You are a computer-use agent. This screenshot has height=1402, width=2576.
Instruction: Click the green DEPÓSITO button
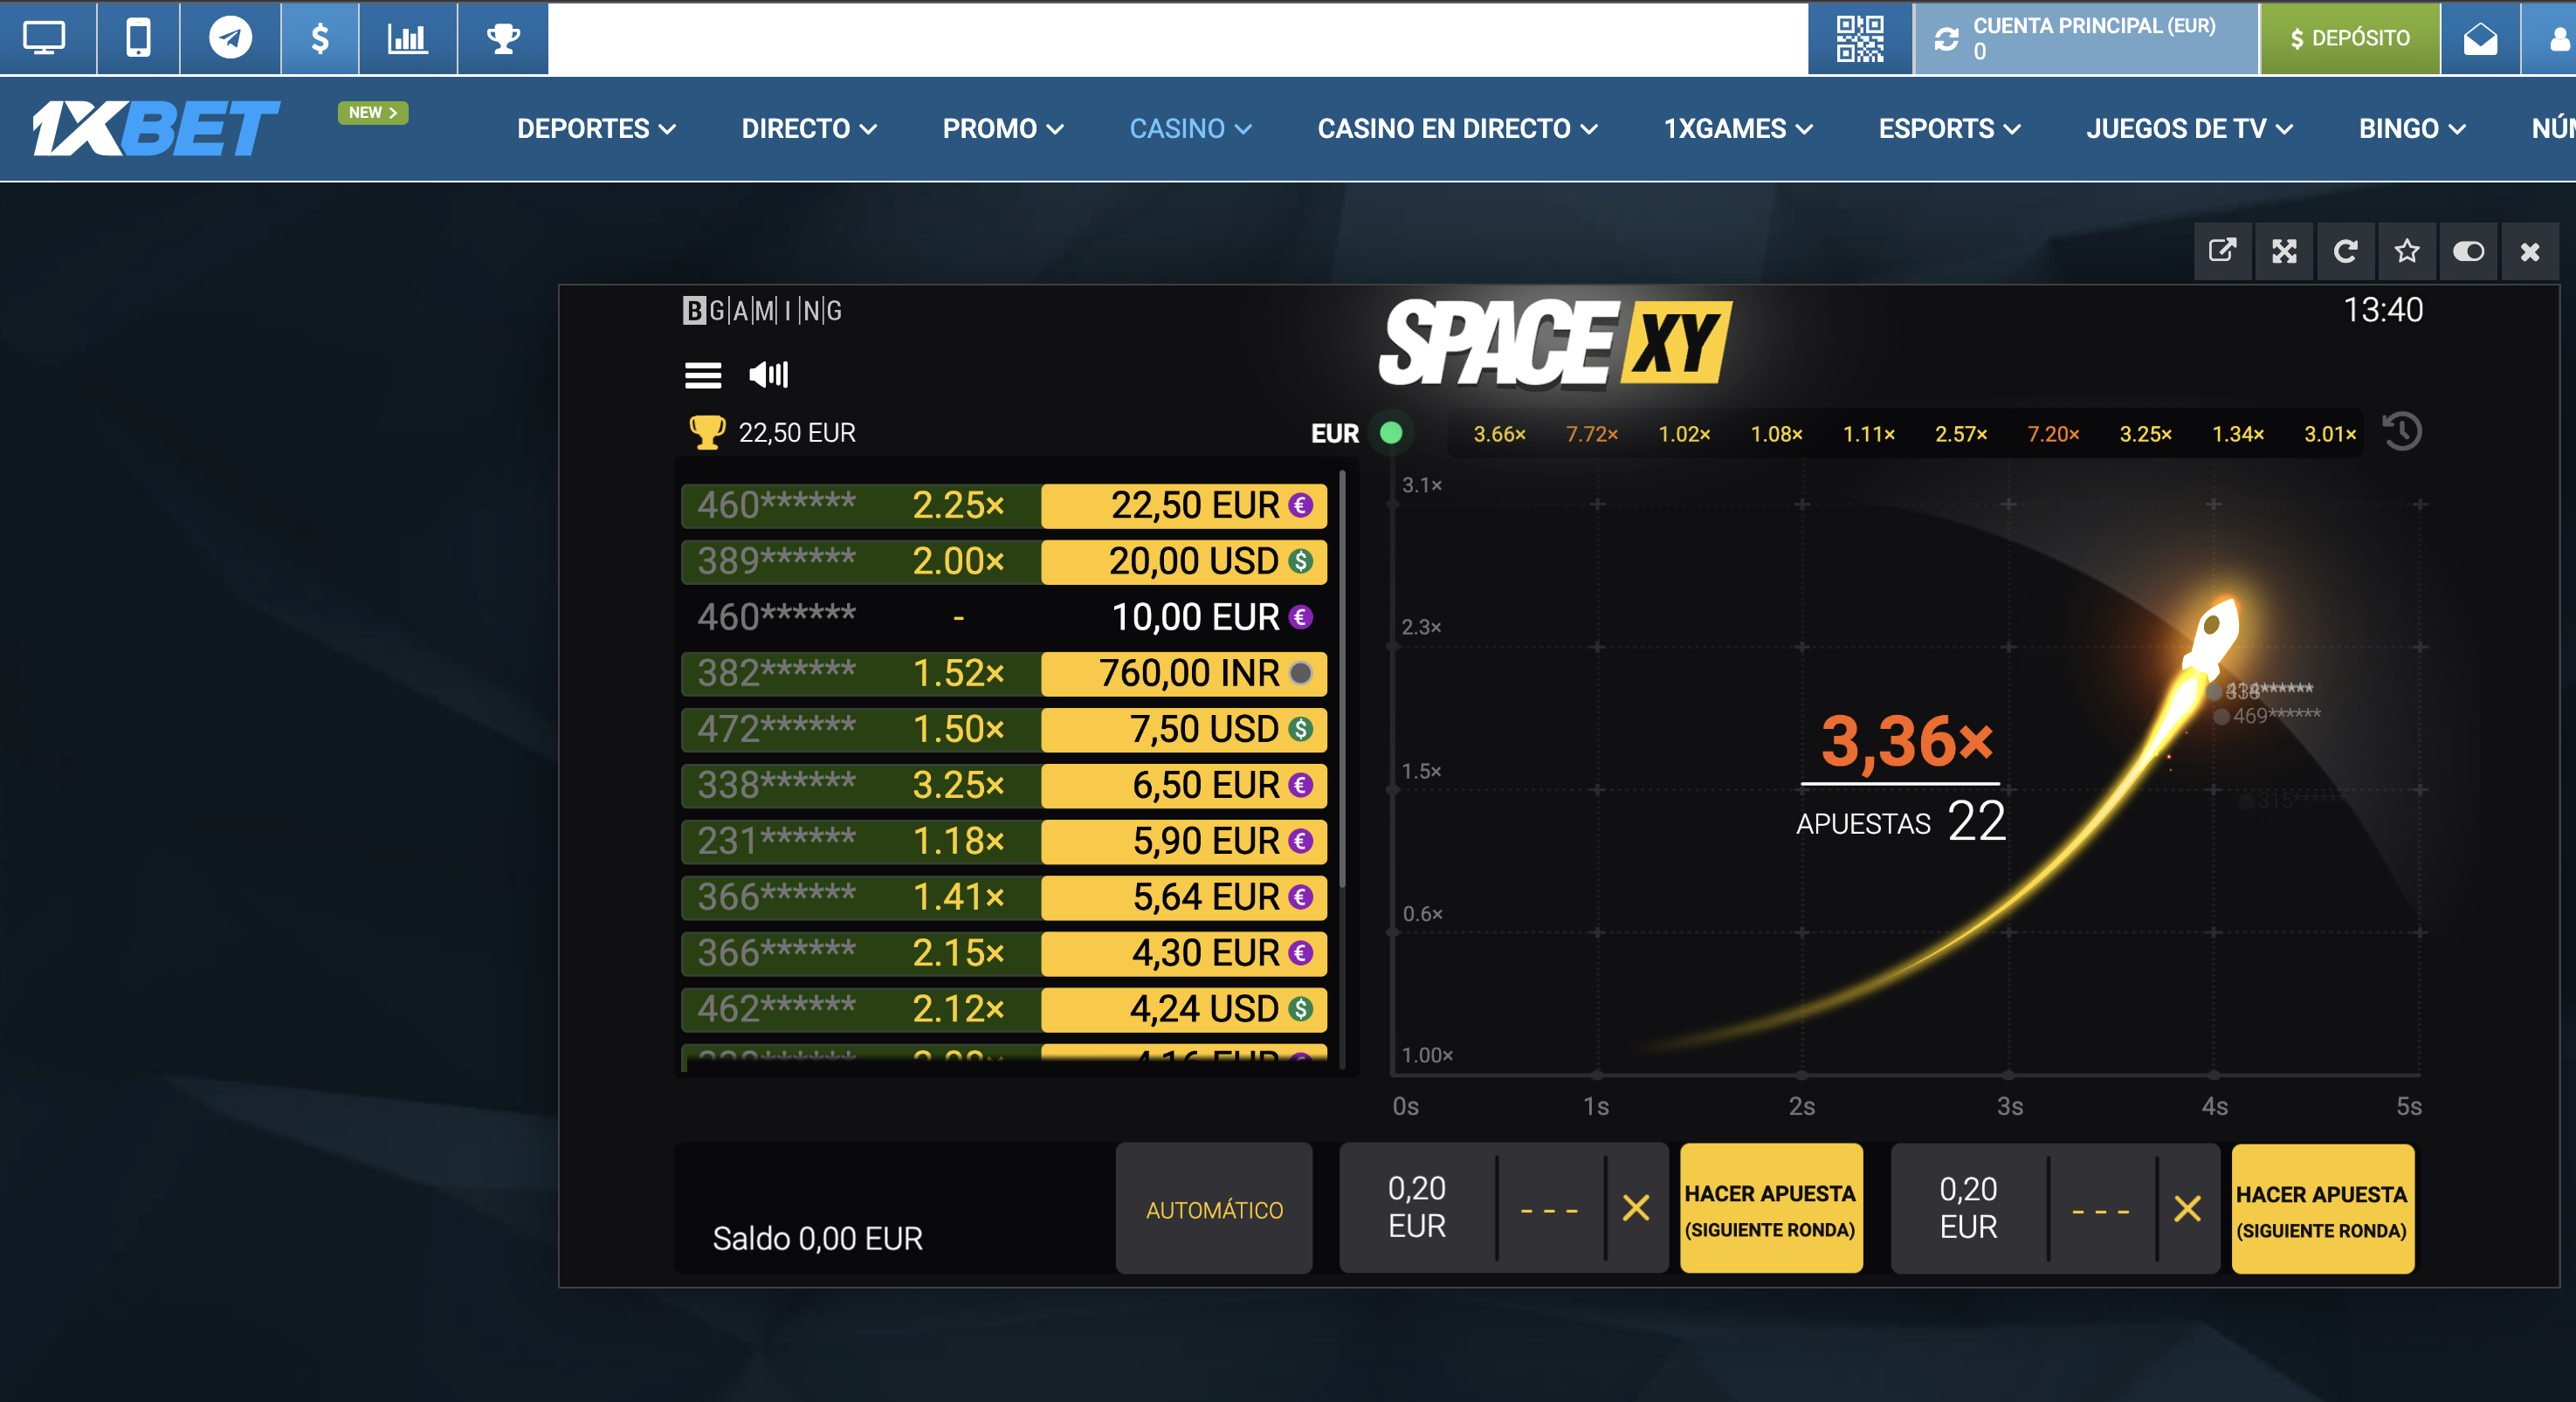(x=2349, y=39)
